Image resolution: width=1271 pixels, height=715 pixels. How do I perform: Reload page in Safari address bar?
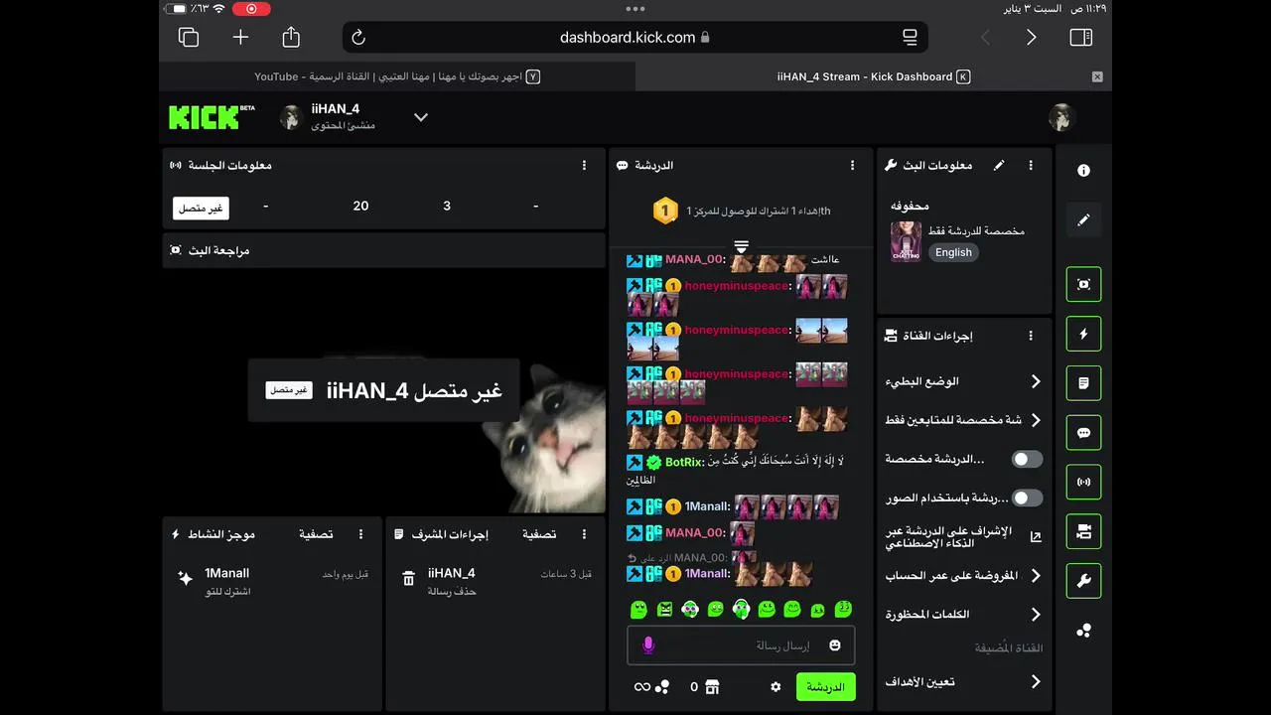[358, 38]
